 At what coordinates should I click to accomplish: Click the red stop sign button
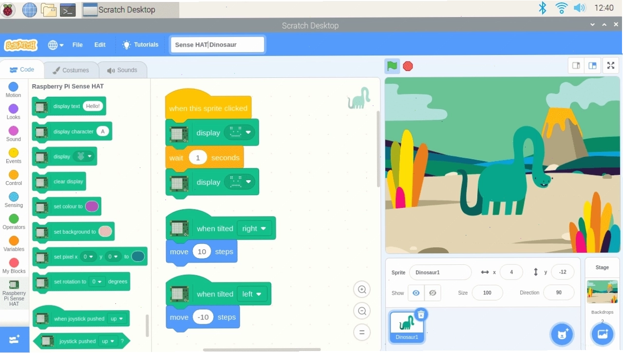pyautogui.click(x=408, y=66)
